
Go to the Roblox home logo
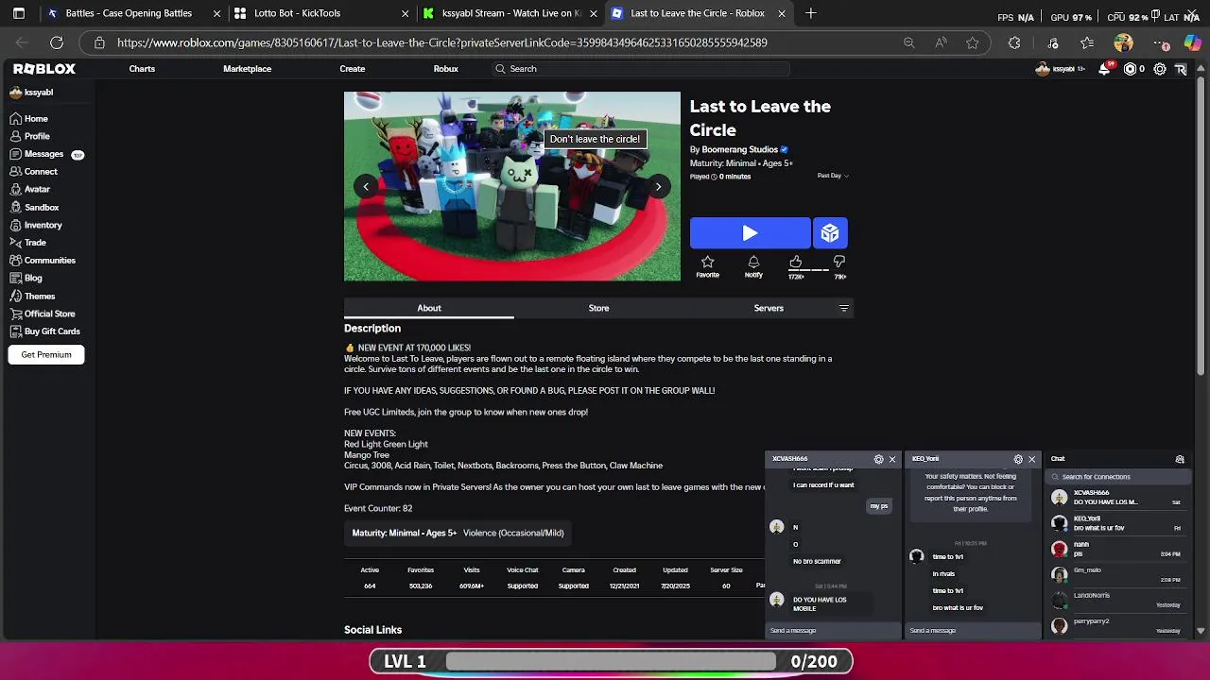click(x=44, y=69)
